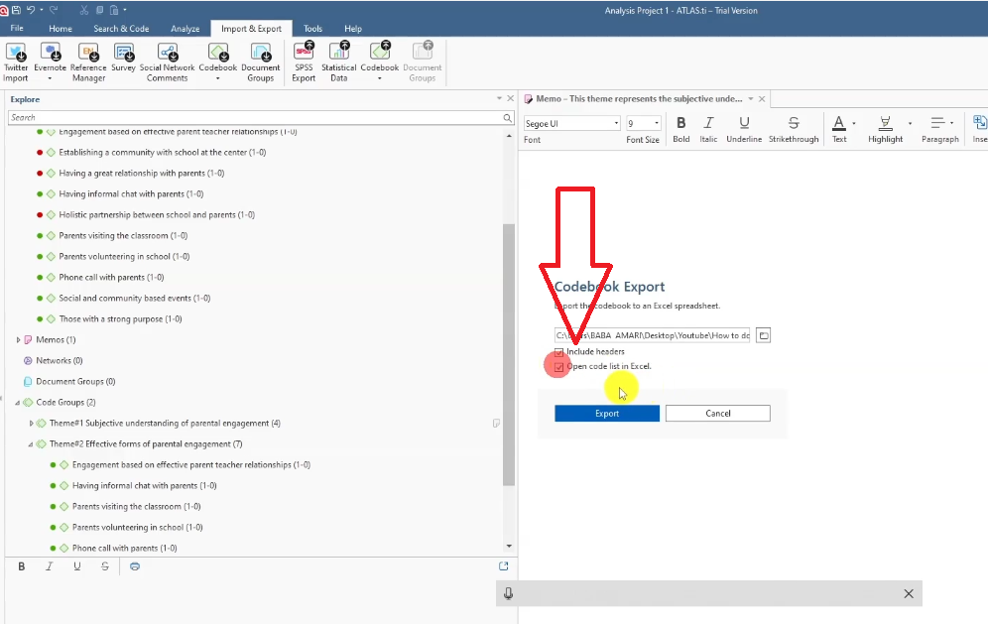Switch to the Analyze ribbon tab

pos(185,29)
